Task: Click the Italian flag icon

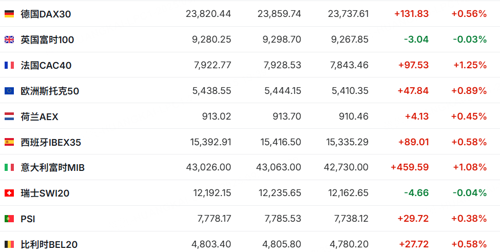Action: (9, 167)
